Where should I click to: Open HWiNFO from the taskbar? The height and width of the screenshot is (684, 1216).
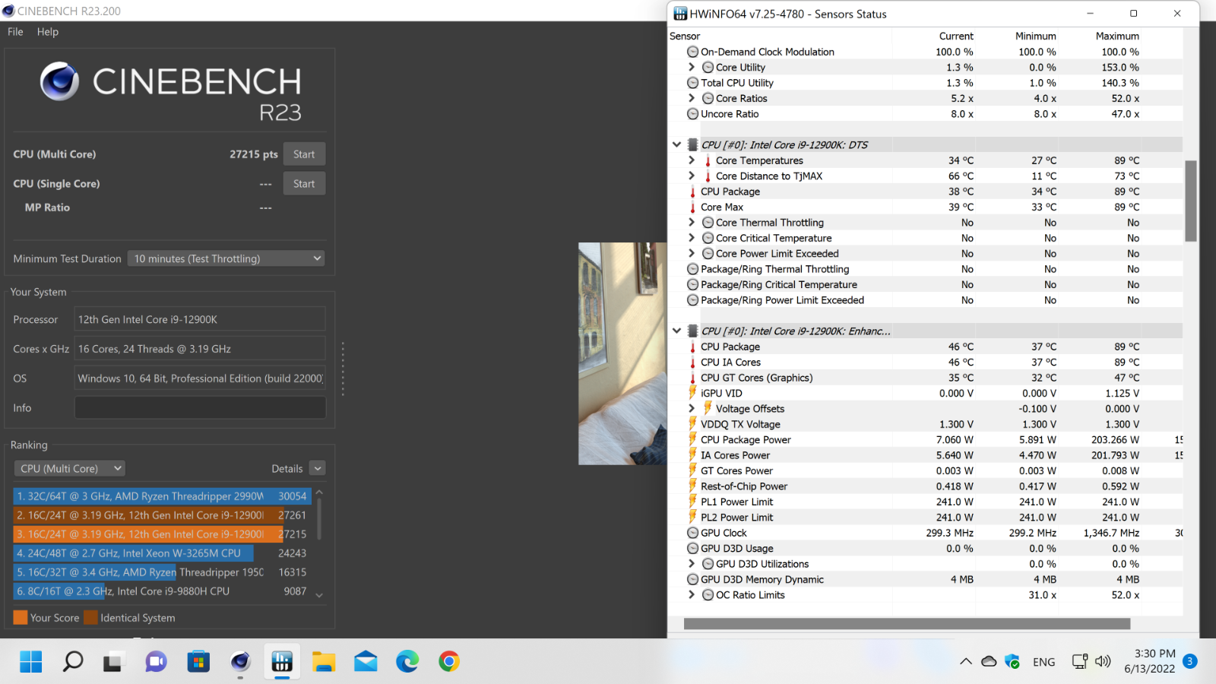[282, 661]
